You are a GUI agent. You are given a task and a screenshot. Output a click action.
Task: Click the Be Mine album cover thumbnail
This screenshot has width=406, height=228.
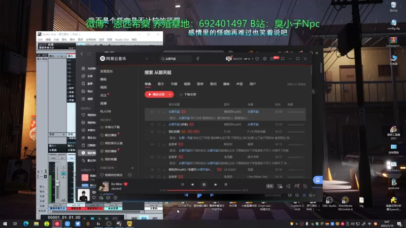(x=104, y=186)
